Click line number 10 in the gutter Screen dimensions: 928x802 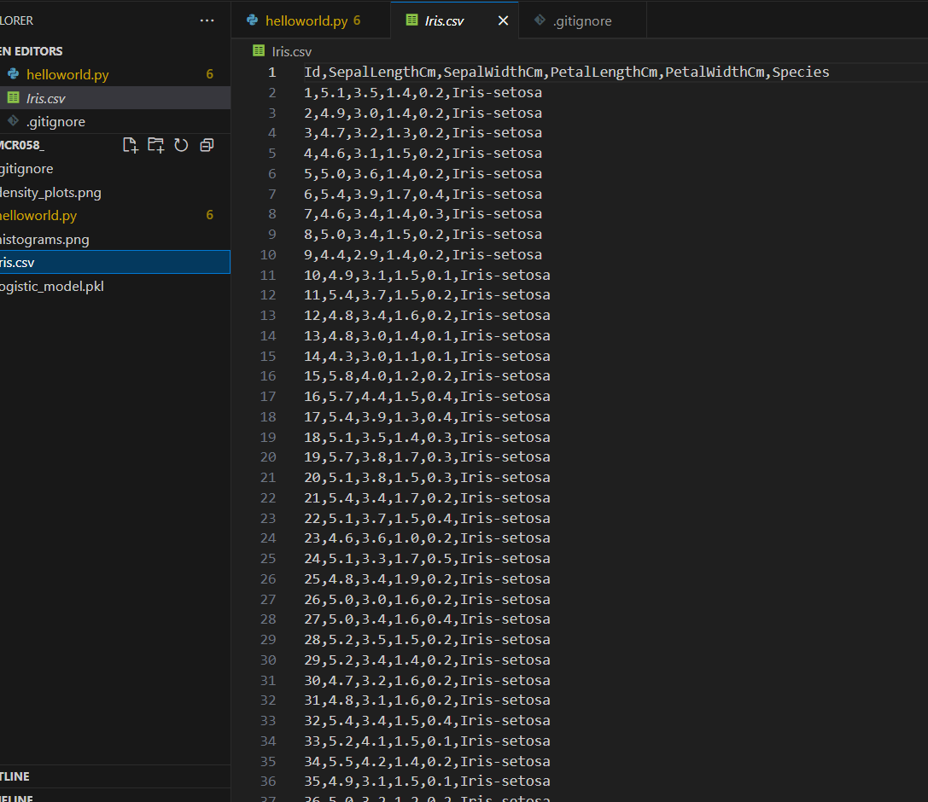tap(268, 255)
